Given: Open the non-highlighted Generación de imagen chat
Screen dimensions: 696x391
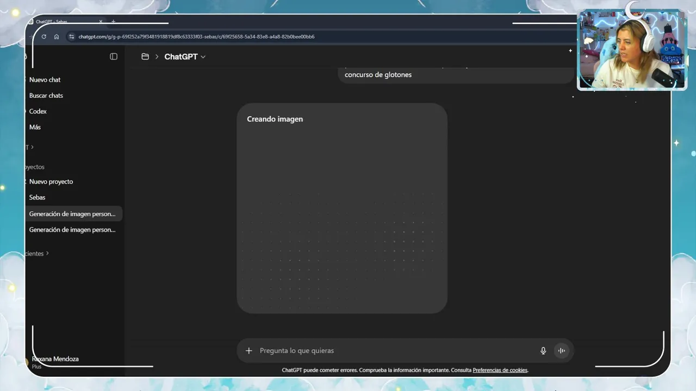Looking at the screenshot, I should point(72,230).
